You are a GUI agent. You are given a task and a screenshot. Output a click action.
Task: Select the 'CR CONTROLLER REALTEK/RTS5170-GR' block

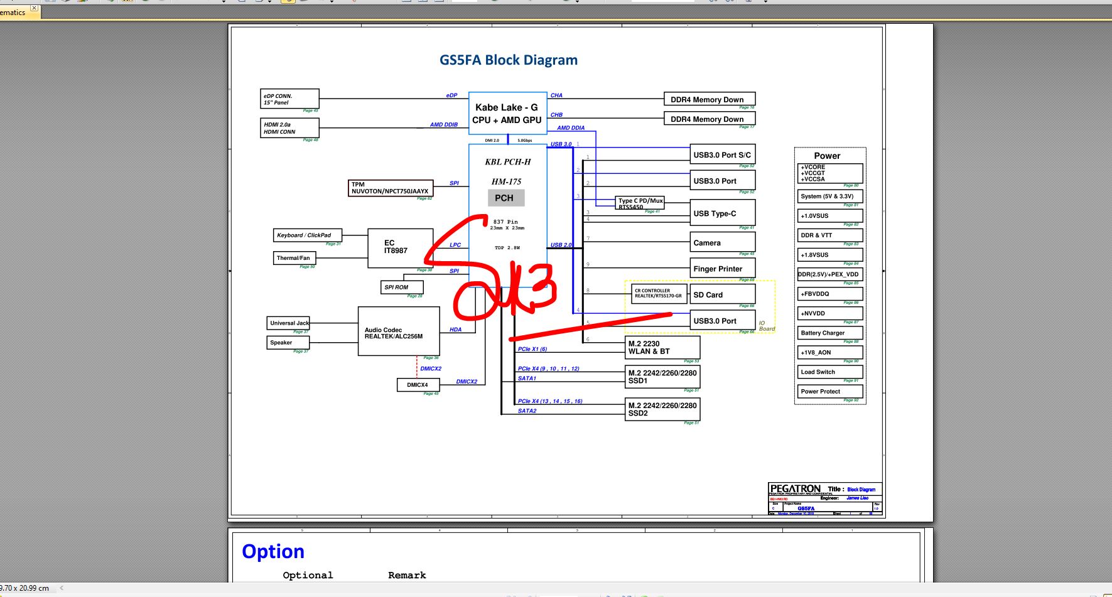(659, 294)
